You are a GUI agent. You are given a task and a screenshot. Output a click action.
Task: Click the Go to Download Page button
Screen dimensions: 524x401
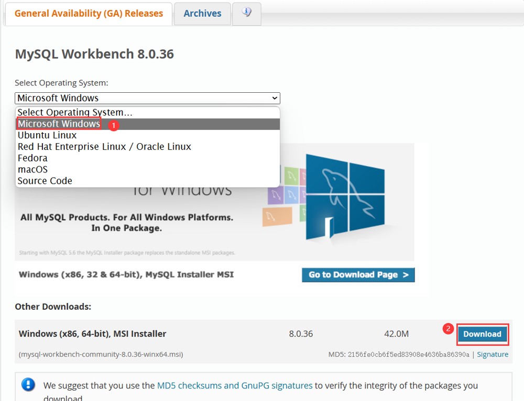click(358, 275)
